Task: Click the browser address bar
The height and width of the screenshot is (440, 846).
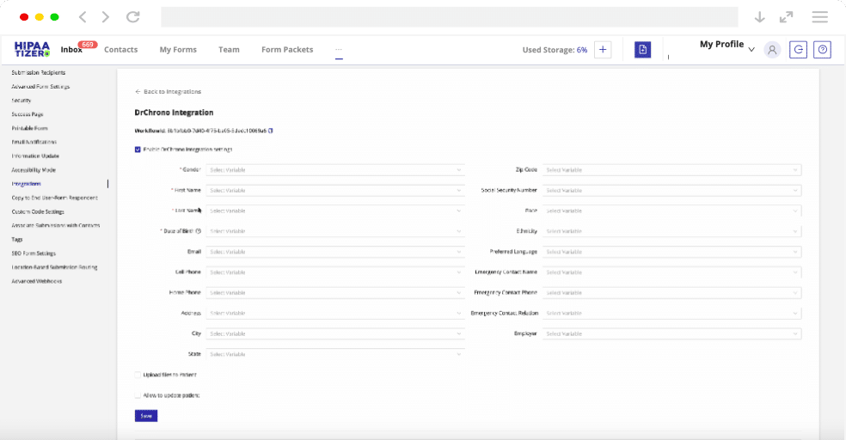Action: click(x=450, y=16)
